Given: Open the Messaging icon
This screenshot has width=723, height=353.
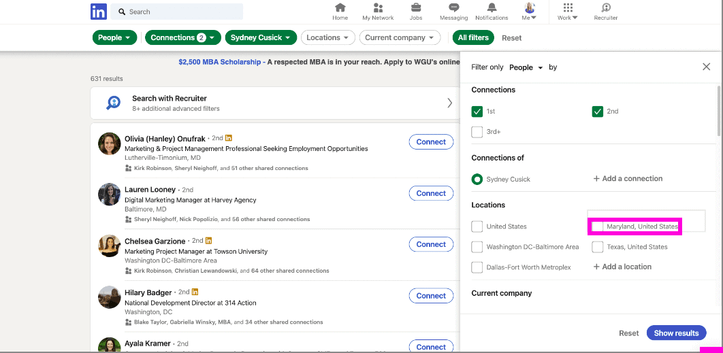Looking at the screenshot, I should (453, 8).
